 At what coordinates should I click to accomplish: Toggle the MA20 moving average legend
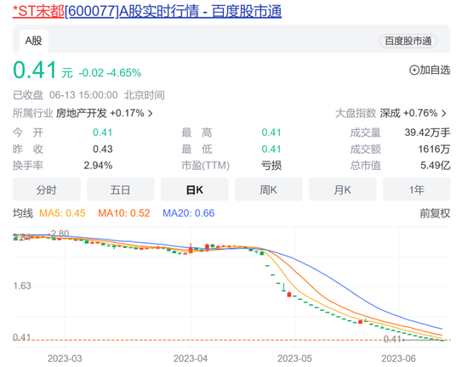(x=189, y=213)
